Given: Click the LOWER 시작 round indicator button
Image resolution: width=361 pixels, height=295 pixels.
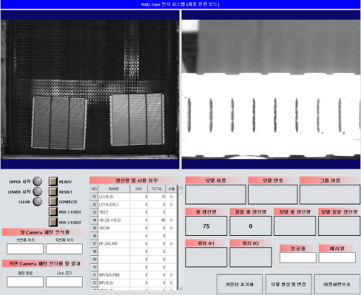Looking at the screenshot, I should coord(38,192).
